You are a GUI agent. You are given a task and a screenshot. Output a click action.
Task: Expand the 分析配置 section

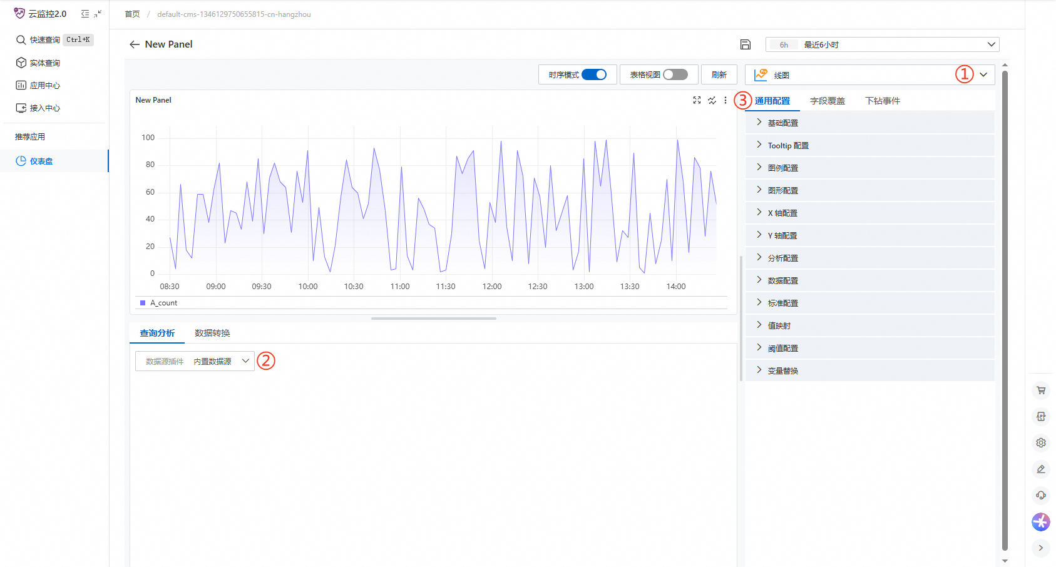click(869, 258)
